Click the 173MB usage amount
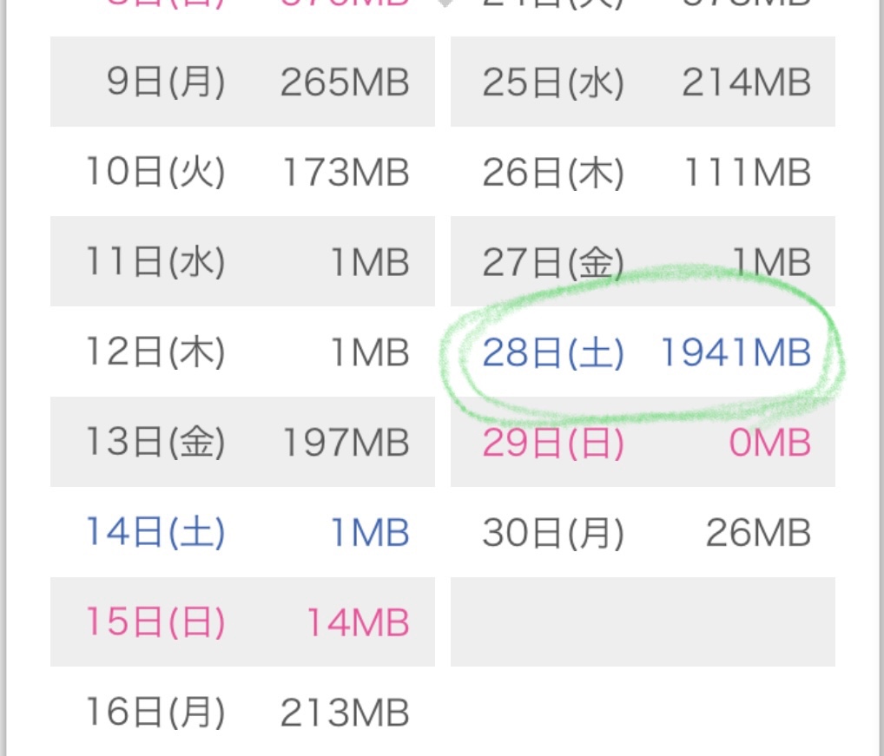 [345, 173]
